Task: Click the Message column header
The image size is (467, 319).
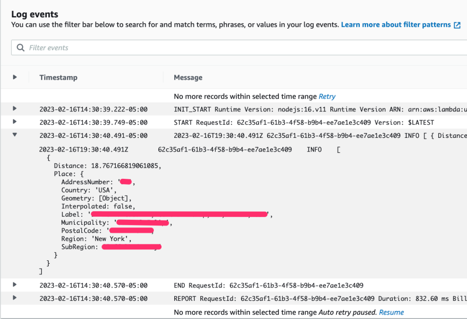Action: click(187, 77)
